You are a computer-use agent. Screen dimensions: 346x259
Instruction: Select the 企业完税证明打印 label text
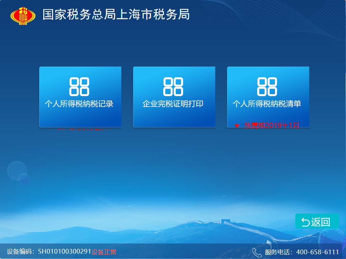point(173,104)
